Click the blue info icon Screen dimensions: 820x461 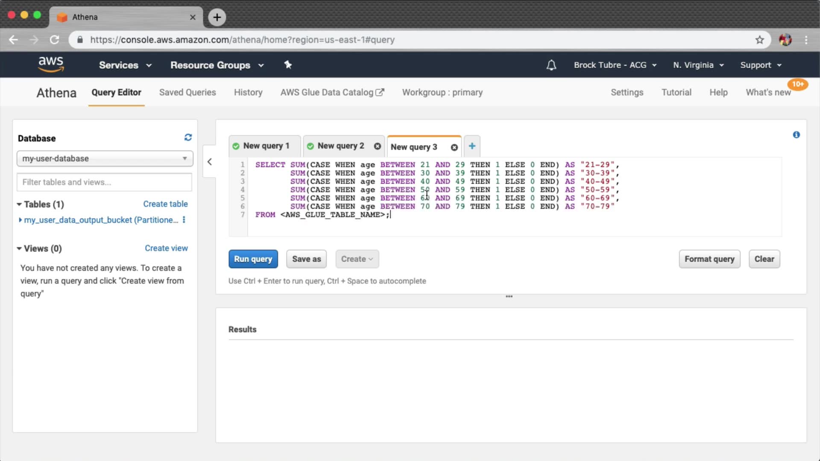click(x=796, y=135)
